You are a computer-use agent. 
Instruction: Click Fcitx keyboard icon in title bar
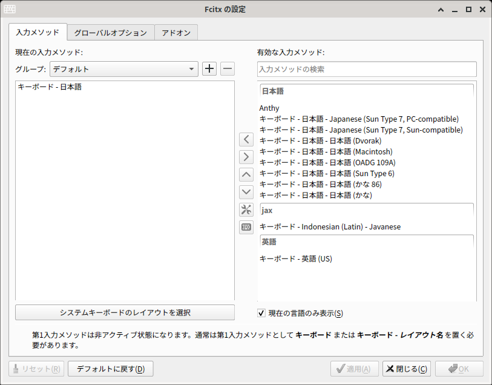(10, 9)
